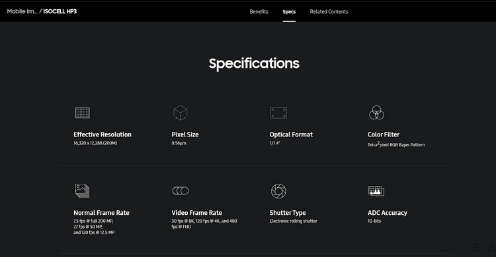496x257 pixels.
Task: Open the Benefits tab
Action: pos(259,12)
